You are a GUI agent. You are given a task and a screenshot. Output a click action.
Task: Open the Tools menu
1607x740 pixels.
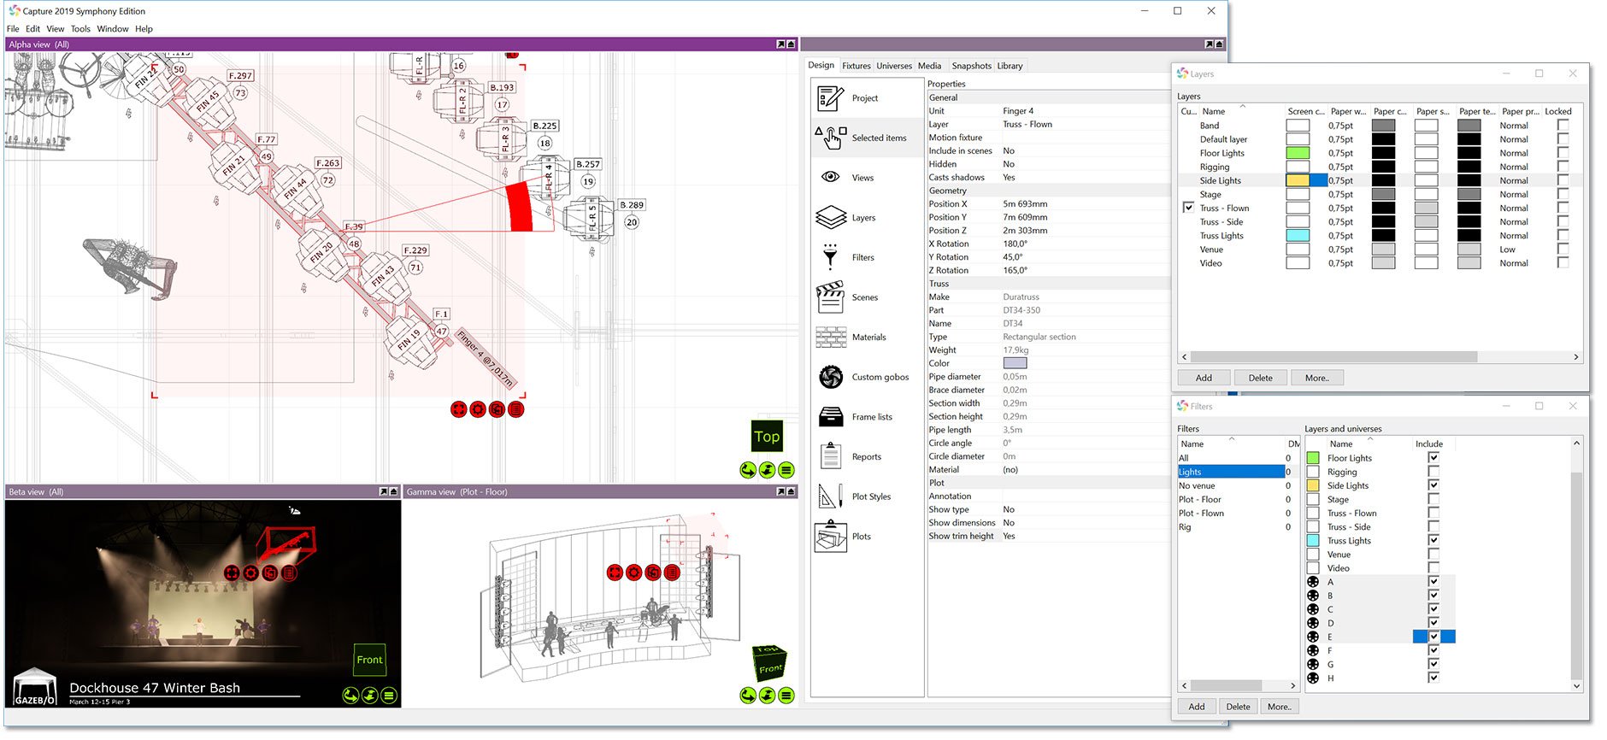(80, 29)
